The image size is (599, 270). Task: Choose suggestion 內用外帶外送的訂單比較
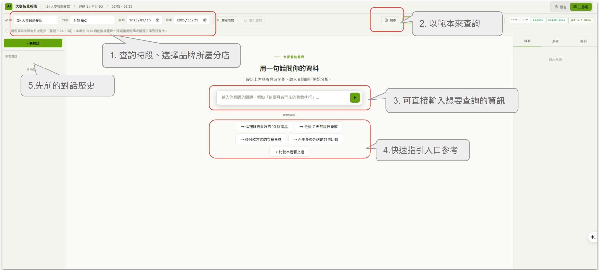click(315, 139)
